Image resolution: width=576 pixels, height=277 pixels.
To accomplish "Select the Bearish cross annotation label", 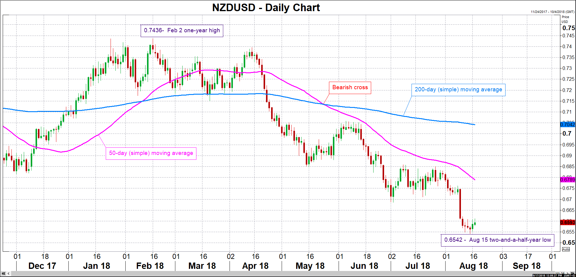I will tap(350, 87).
